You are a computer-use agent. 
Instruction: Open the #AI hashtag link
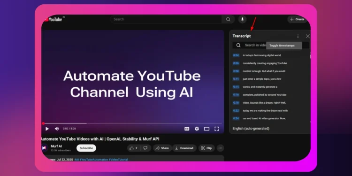pyautogui.click(x=77, y=160)
